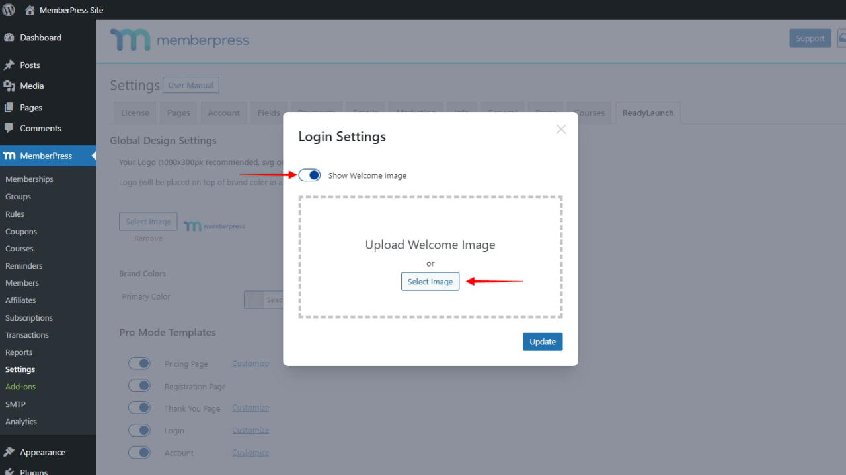
Task: Toggle the Login template switch
Action: coord(139,430)
